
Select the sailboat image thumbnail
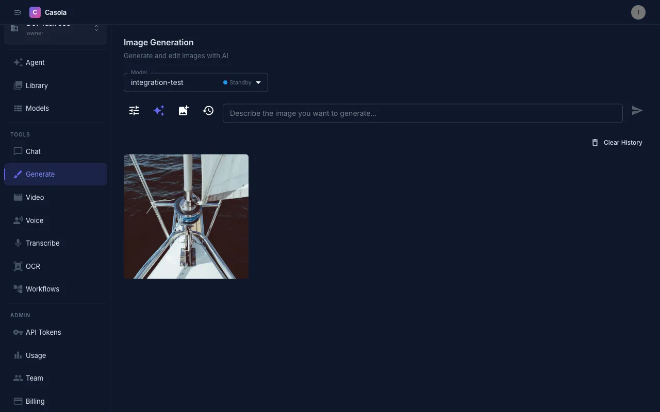pyautogui.click(x=186, y=216)
